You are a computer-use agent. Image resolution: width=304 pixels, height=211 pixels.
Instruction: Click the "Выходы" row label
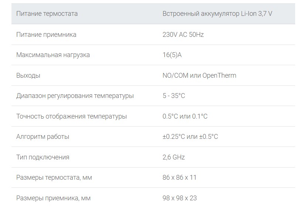[x=28, y=75]
